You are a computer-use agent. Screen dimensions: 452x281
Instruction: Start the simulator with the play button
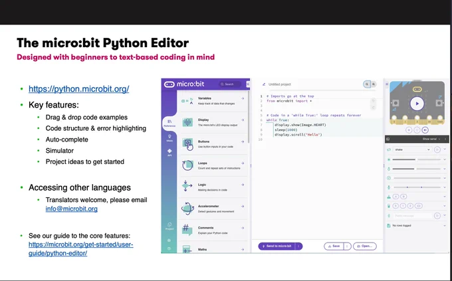click(x=417, y=104)
